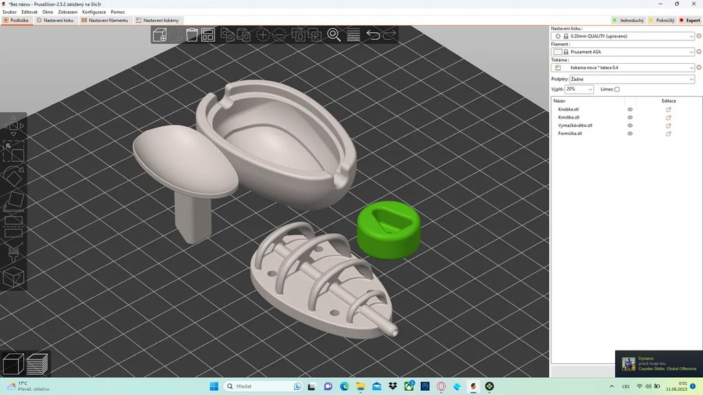Toggle visibility of Knobka.stl
Viewport: 703px width, 395px height.
[x=630, y=109]
